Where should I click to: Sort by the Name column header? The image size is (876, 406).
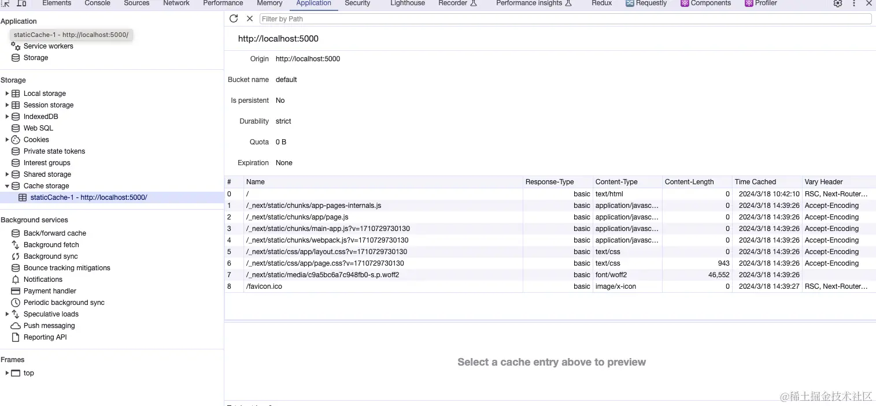[x=383, y=182]
